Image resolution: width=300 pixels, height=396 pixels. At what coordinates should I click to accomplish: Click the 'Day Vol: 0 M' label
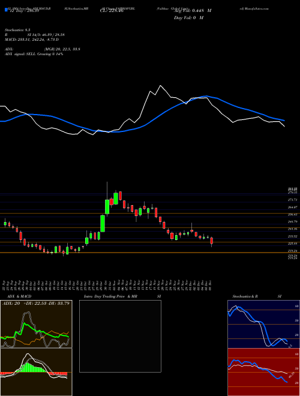pos(188,18)
